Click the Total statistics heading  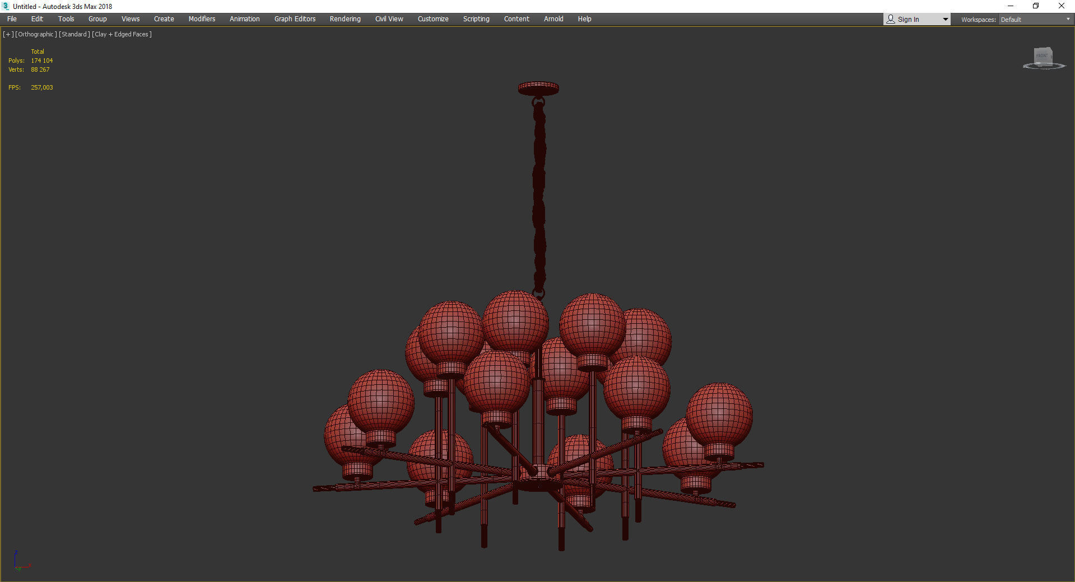coord(38,52)
